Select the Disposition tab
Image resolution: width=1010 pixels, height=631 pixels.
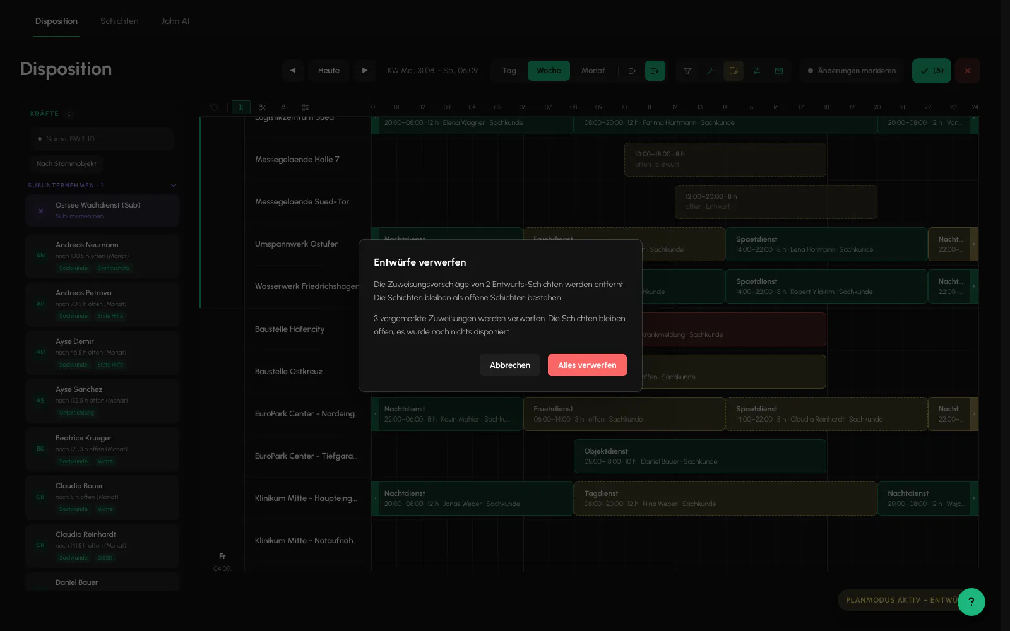[x=56, y=21]
